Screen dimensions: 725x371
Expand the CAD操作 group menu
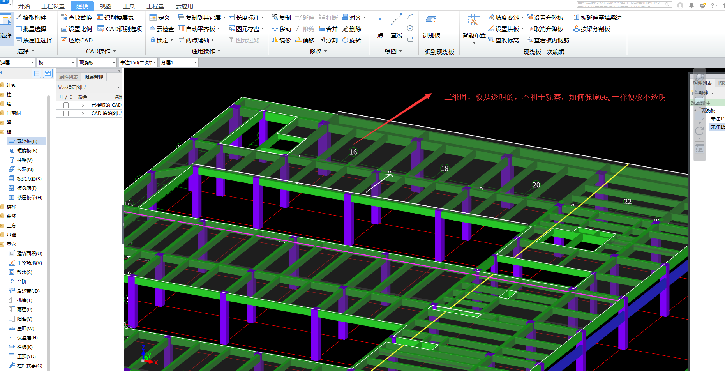[x=101, y=51]
